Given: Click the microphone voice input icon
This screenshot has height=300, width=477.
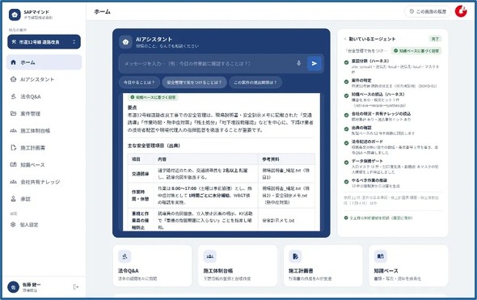Looking at the screenshot, I should pyautogui.click(x=299, y=63).
